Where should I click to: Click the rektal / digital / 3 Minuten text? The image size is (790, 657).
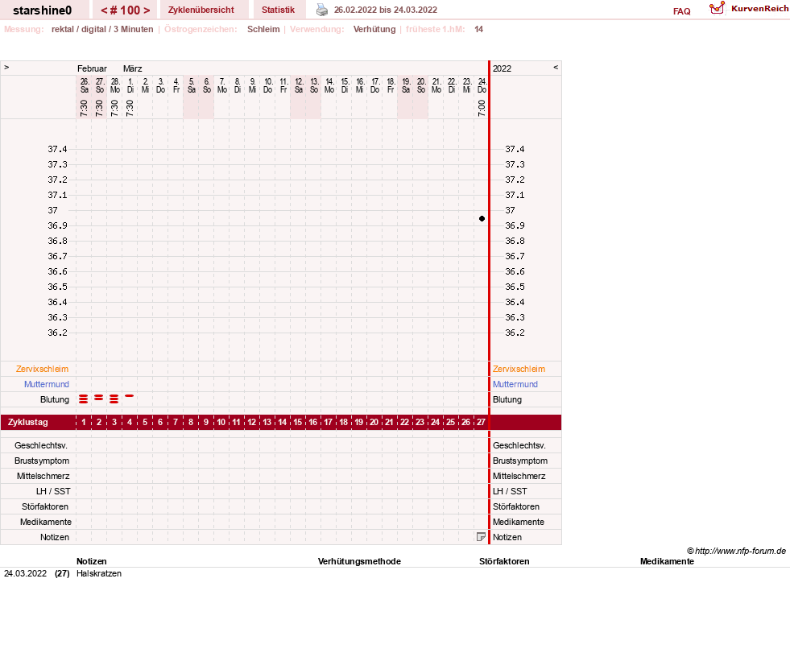(x=102, y=29)
